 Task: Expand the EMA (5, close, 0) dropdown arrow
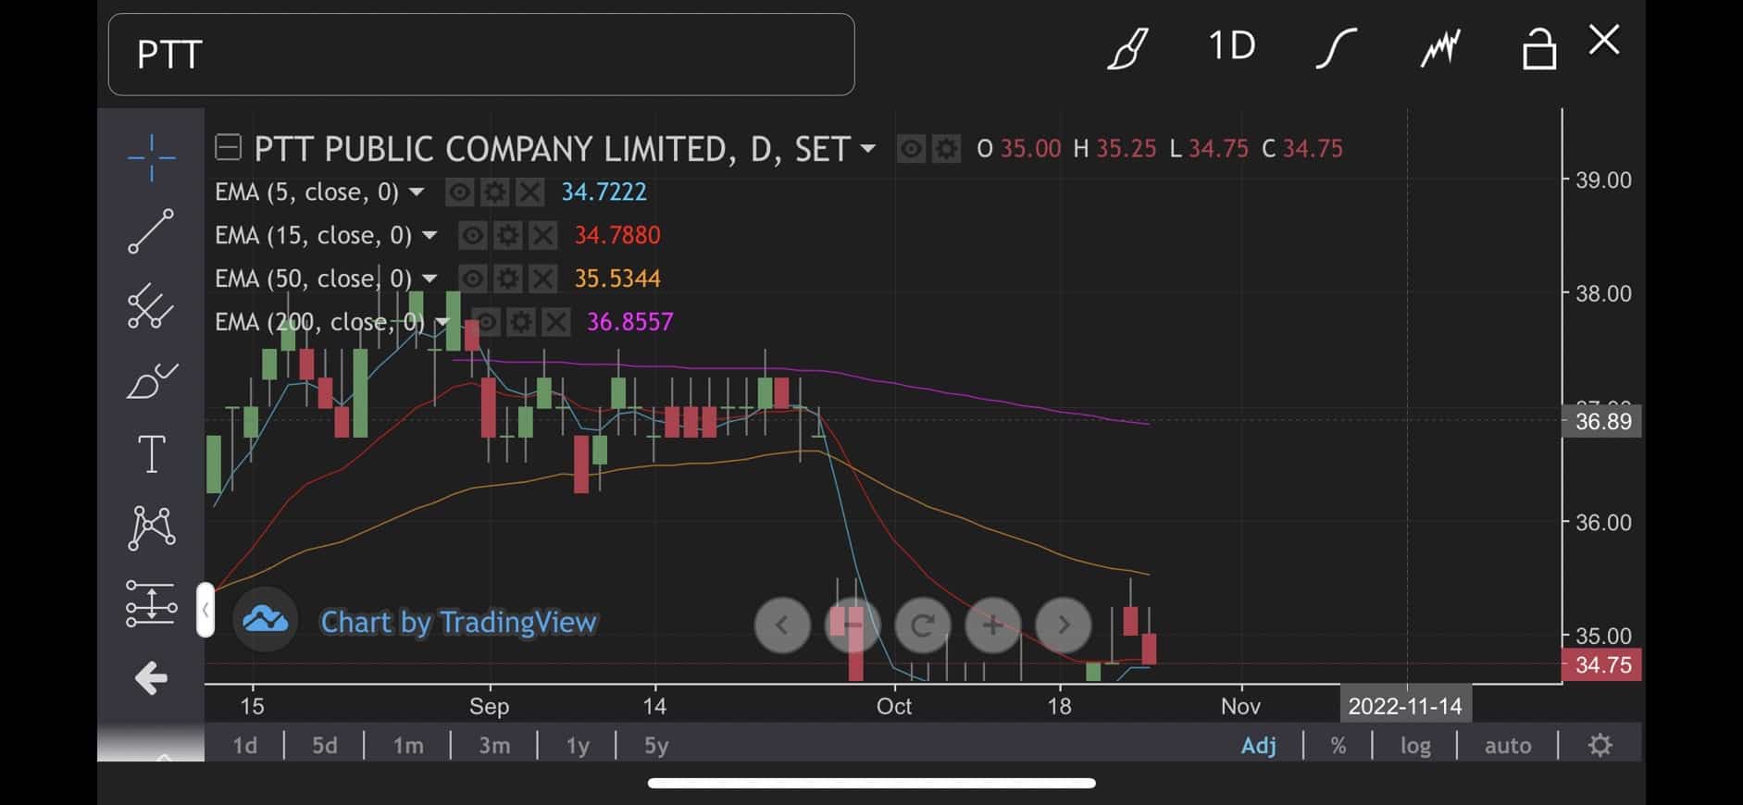point(417,192)
